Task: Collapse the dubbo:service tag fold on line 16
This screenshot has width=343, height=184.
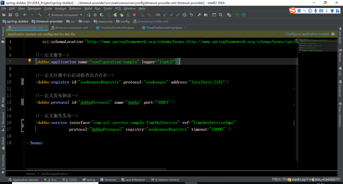Action: (x=24, y=122)
